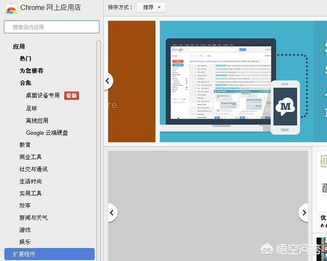
Task: Open the Google 云端硬盘 collection
Action: (47, 133)
